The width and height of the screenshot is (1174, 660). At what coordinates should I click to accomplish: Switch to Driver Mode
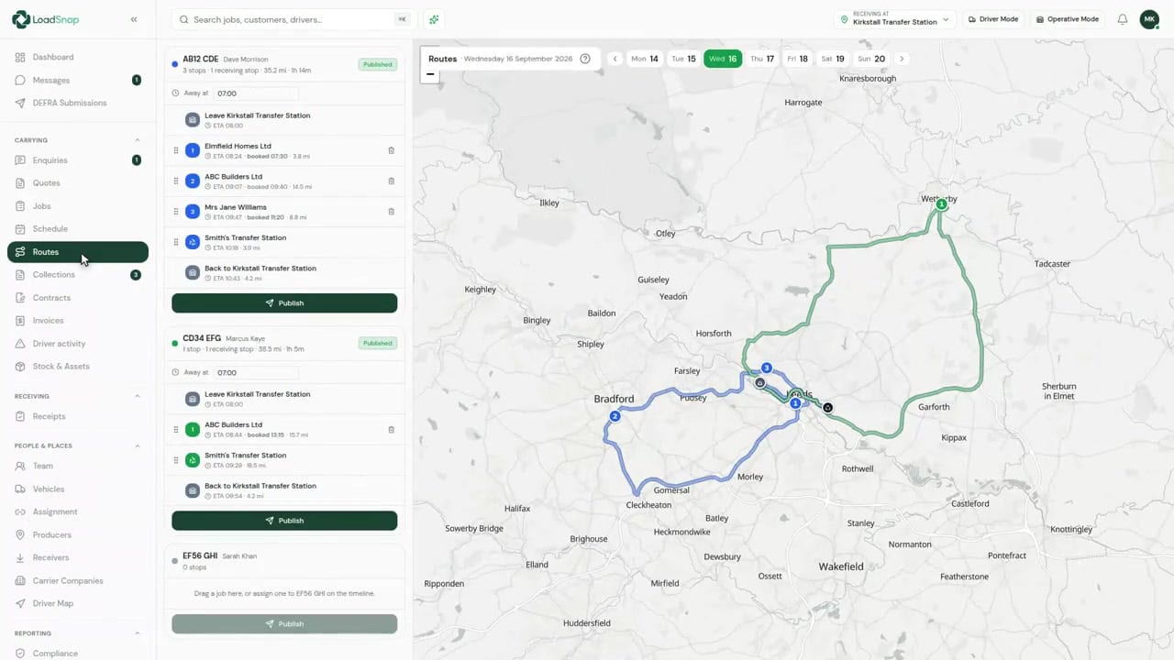coord(993,19)
